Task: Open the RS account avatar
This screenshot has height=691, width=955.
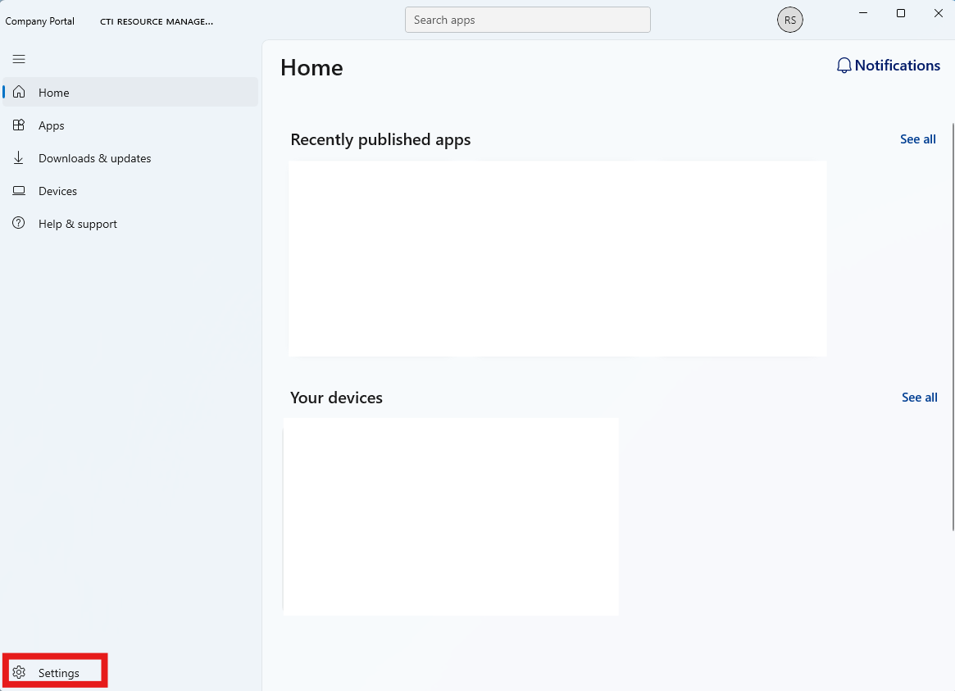Action: coord(789,20)
